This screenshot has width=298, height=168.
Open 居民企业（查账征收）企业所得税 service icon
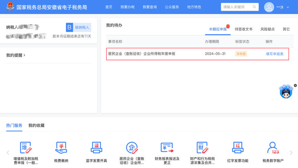click(x=132, y=148)
